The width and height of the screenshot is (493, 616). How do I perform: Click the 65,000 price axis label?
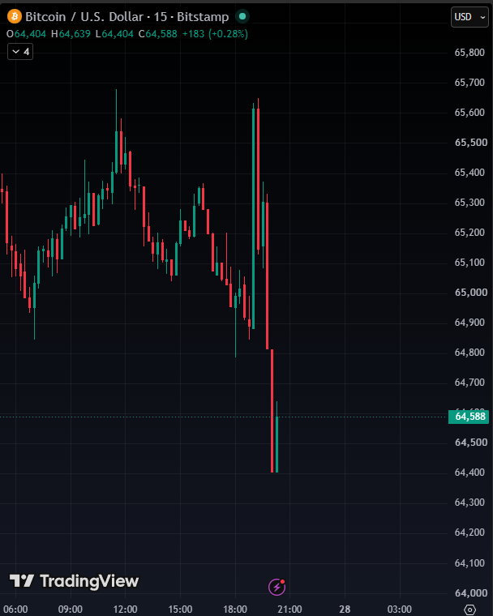[470, 293]
